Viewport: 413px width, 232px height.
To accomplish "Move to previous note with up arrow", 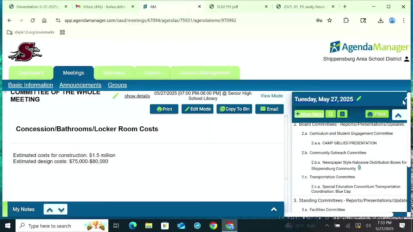I will pos(49,210).
